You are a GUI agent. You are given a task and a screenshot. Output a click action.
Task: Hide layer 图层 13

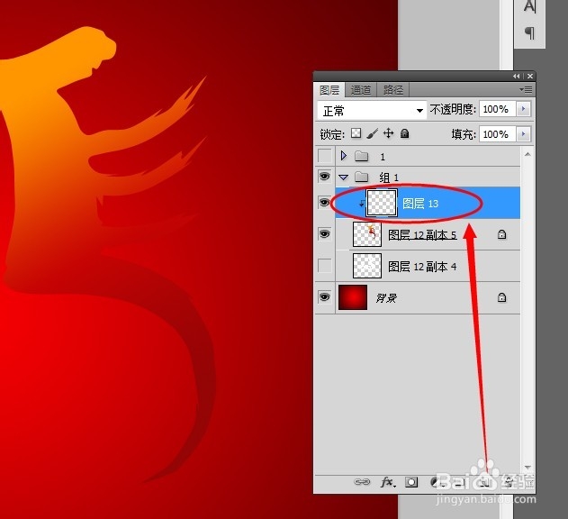(325, 203)
